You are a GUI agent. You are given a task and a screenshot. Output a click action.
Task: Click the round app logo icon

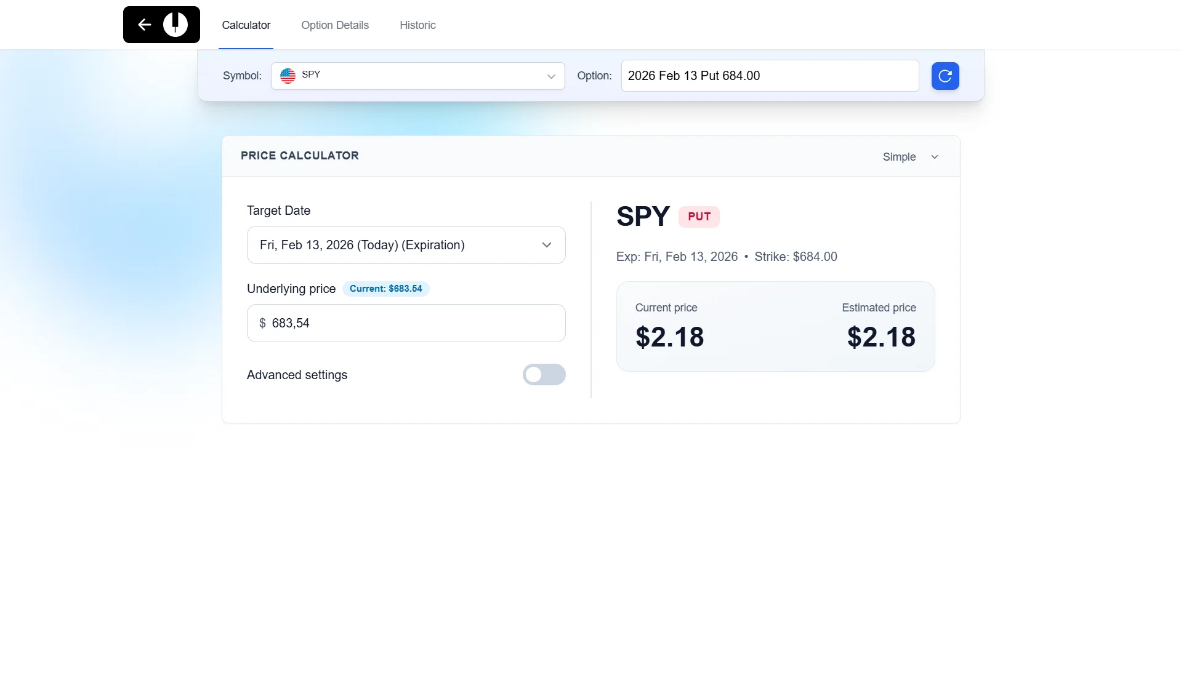tap(175, 25)
